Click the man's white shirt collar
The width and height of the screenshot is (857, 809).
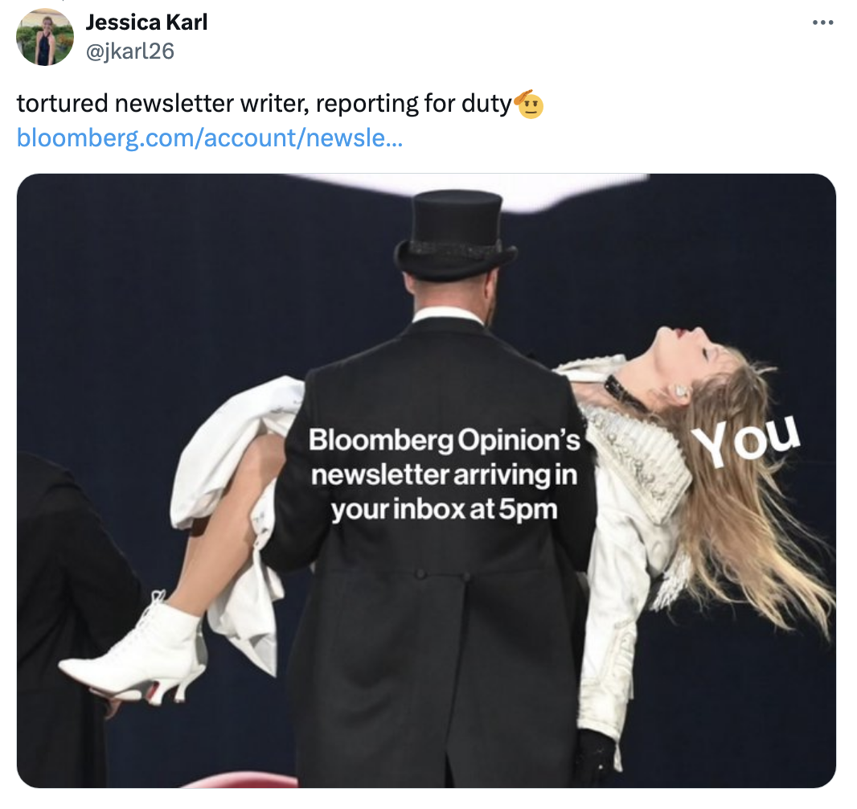pyautogui.click(x=448, y=314)
